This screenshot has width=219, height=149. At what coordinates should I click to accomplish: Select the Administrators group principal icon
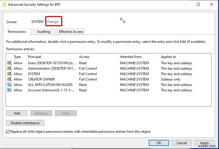tap(9, 69)
